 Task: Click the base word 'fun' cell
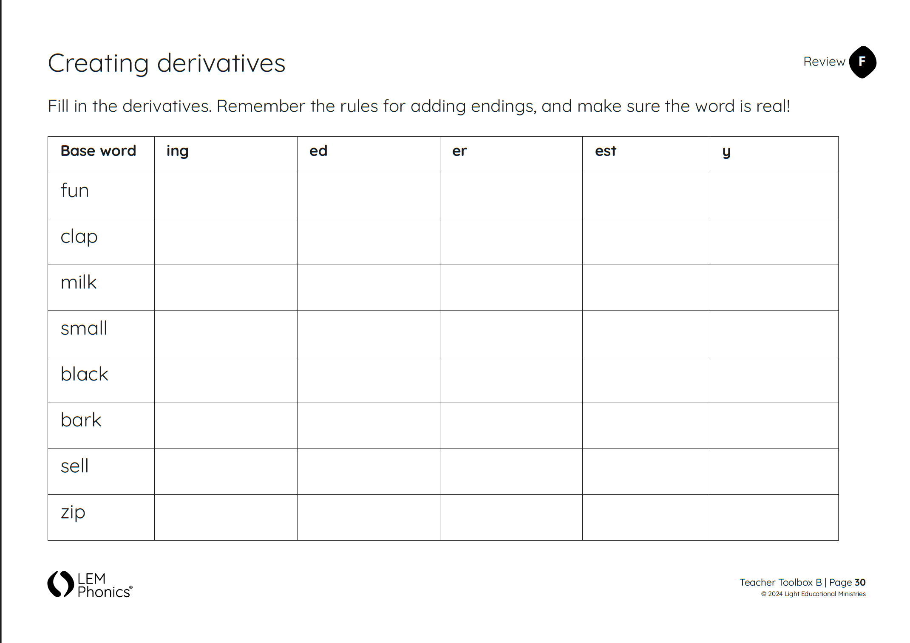tap(101, 196)
